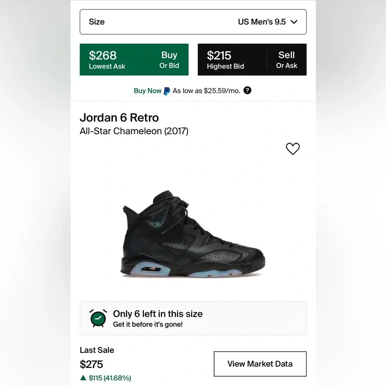The image size is (386, 386).
Task: Click the $275 Last Sale price
Action: [x=91, y=364]
